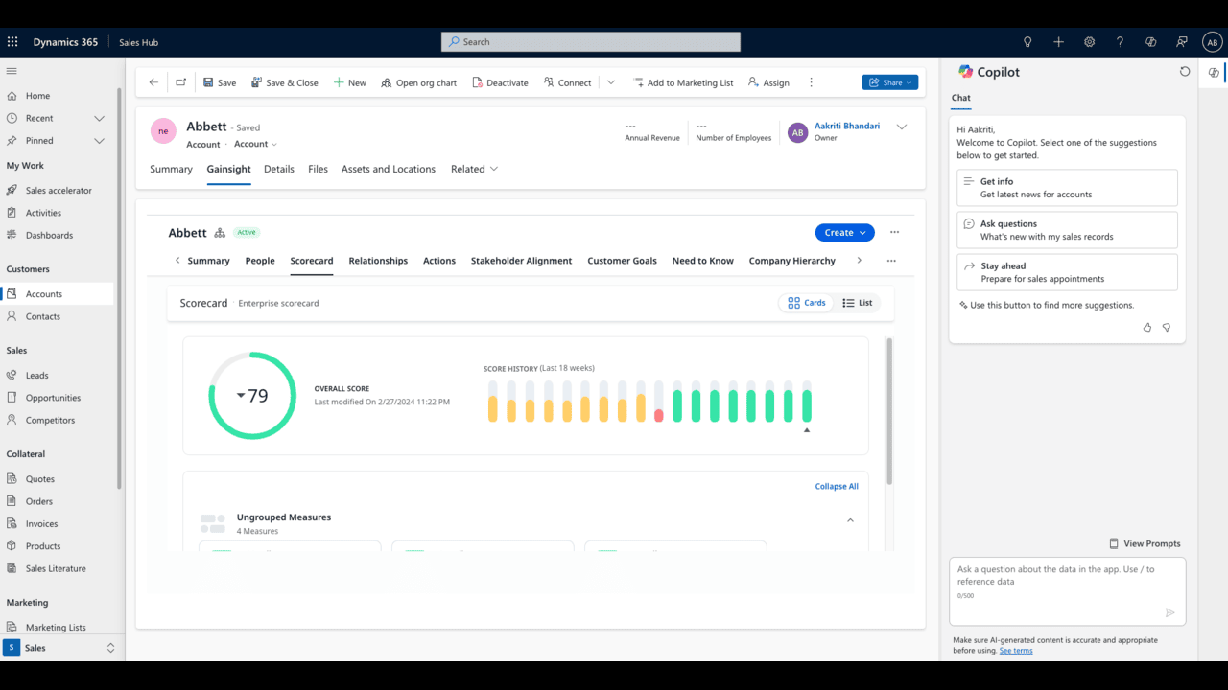The width and height of the screenshot is (1228, 690).
Task: Give thumbs down to Copilot welcome
Action: [1167, 328]
